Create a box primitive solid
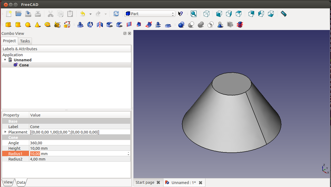The height and width of the screenshot is (187, 331). coord(8,25)
